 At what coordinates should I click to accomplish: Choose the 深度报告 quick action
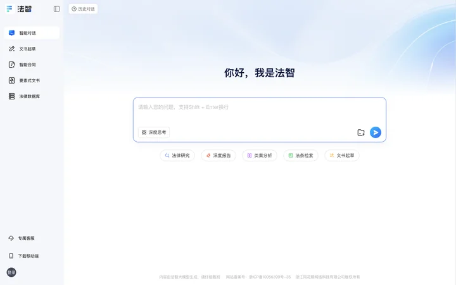point(218,156)
